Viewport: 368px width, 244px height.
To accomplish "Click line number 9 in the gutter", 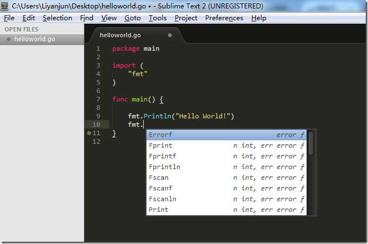I will click(x=98, y=116).
